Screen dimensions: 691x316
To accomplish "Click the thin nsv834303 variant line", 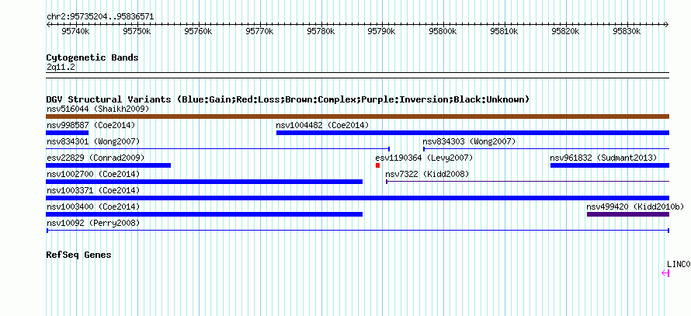I will pos(547,149).
